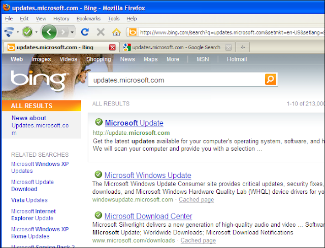Open Microsoft Windows XP Updates related search

[x=40, y=167]
